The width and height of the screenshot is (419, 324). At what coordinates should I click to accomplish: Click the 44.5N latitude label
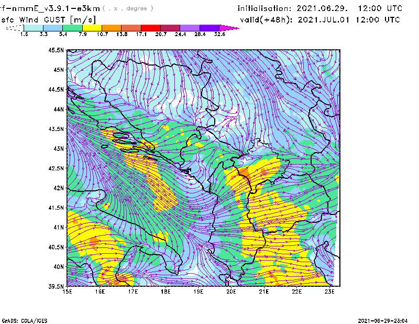(x=57, y=89)
